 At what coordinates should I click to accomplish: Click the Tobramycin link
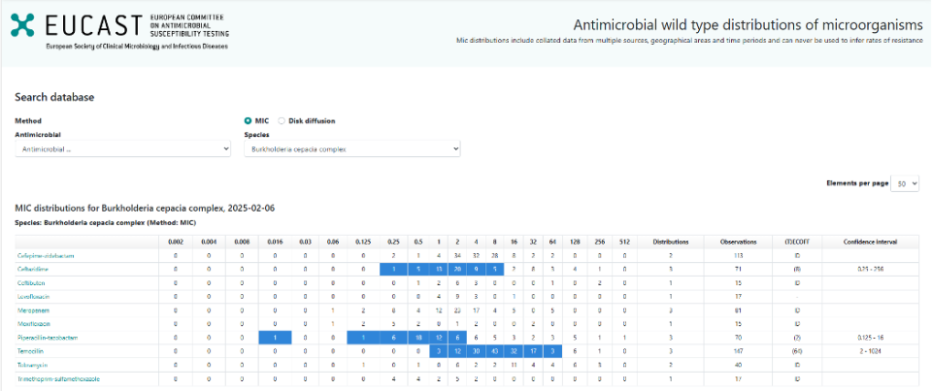[x=33, y=365]
